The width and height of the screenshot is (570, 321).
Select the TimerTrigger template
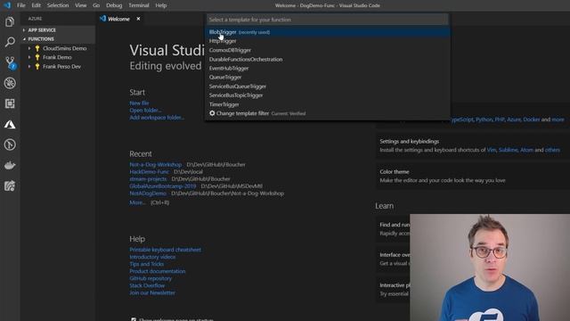327,104
